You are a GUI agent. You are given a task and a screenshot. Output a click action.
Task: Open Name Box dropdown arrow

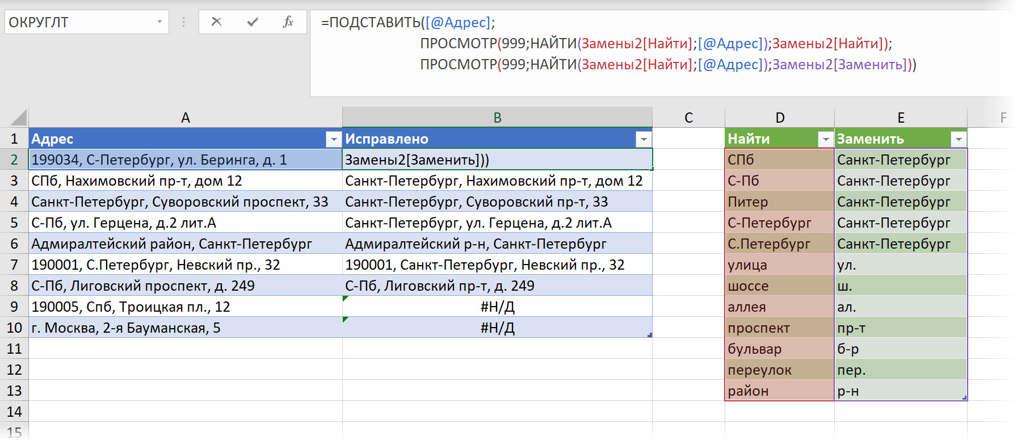coord(159,22)
